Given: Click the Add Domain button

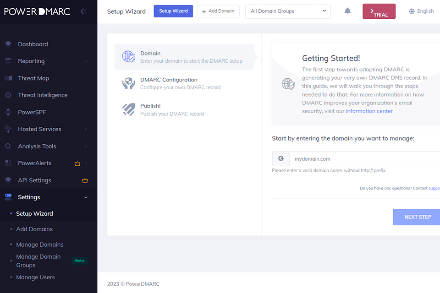Looking at the screenshot, I should click(x=218, y=11).
